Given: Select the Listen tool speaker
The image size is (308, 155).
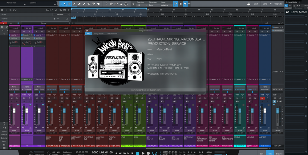Looking at the screenshot, I should (99, 4).
